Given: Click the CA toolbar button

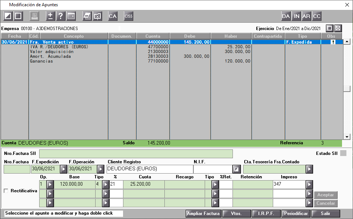Looking at the screenshot, I should 113,16.
